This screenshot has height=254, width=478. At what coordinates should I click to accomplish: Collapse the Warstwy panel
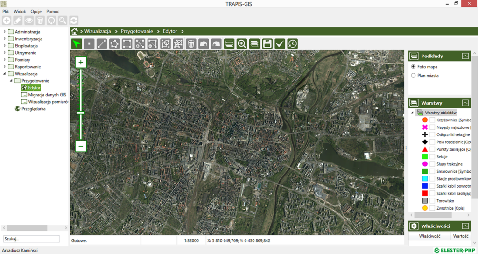point(465,103)
